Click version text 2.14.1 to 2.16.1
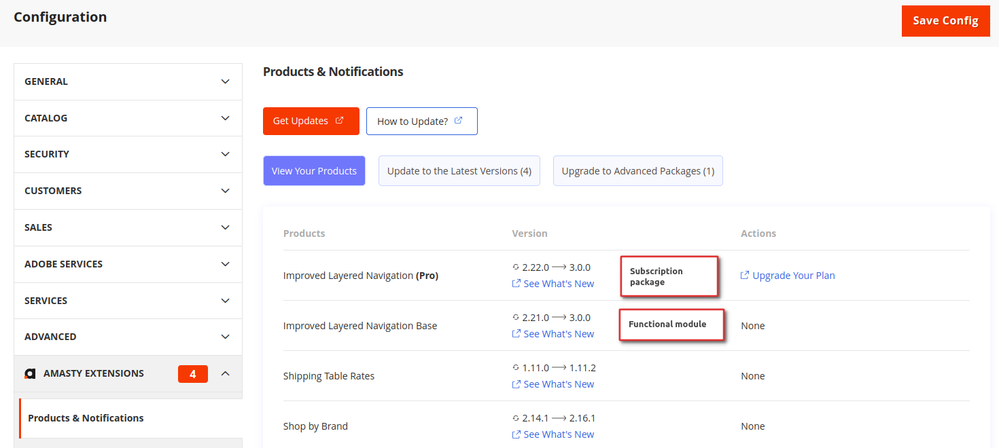This screenshot has width=999, height=448. click(559, 418)
